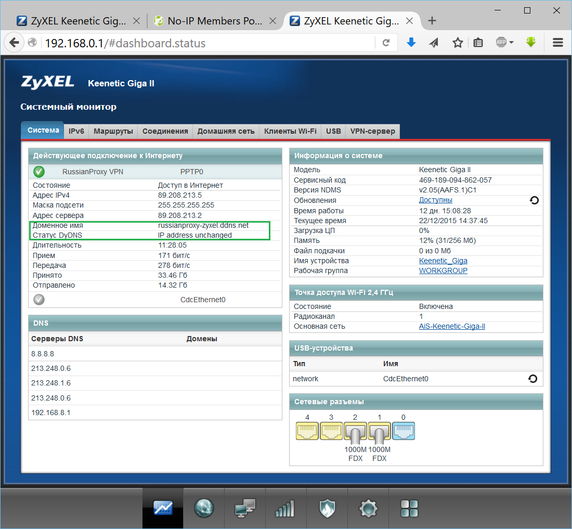The image size is (572, 529).
Task: Click the Принято value 33.46 Гб
Action: [173, 275]
